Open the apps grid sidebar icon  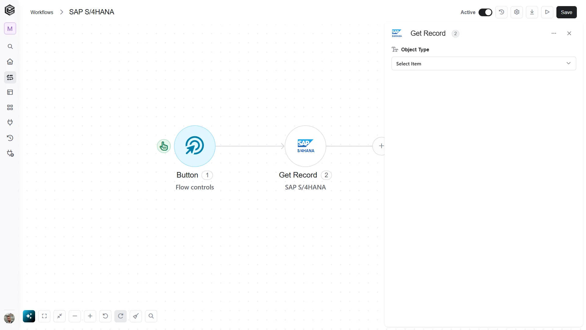(10, 108)
